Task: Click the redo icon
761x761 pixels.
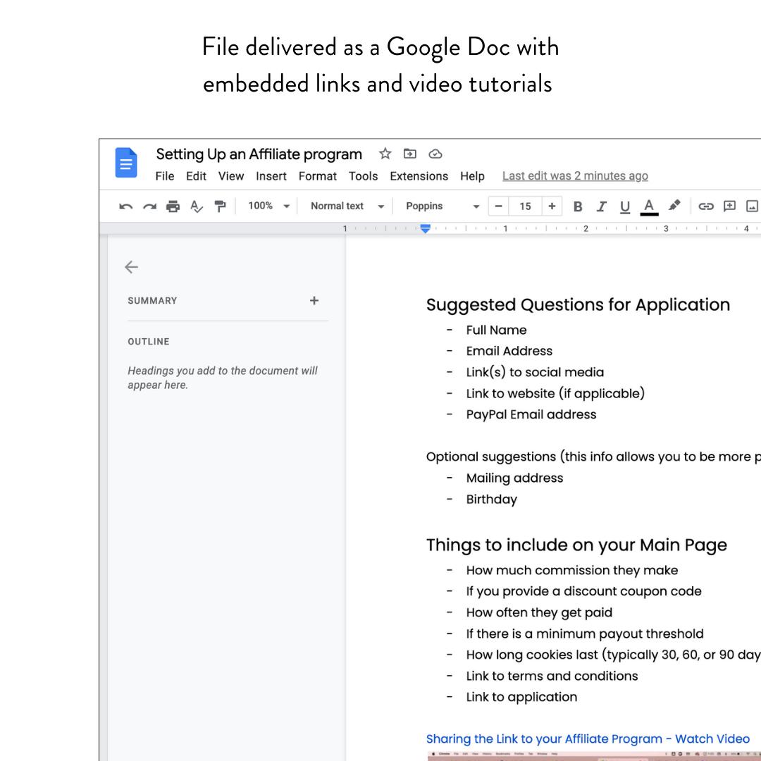Action: 149,206
